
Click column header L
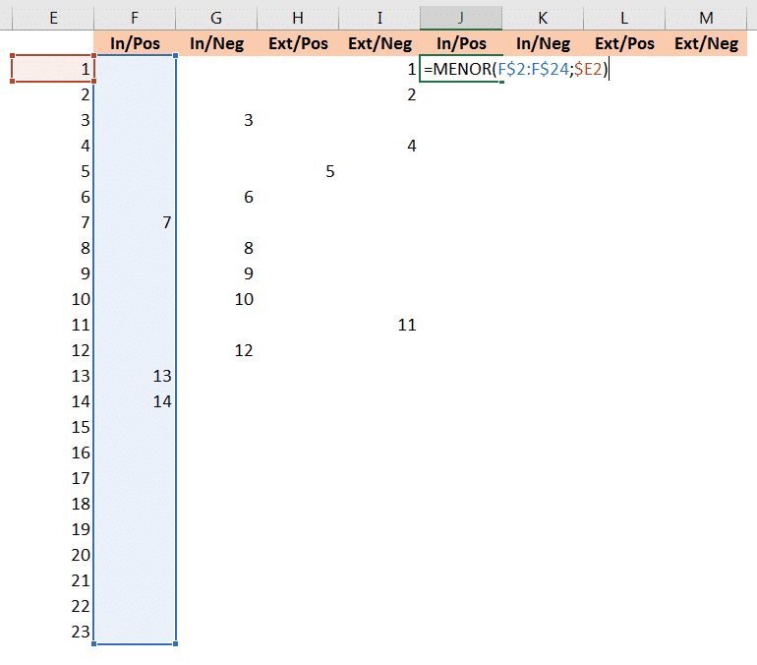[x=624, y=18]
